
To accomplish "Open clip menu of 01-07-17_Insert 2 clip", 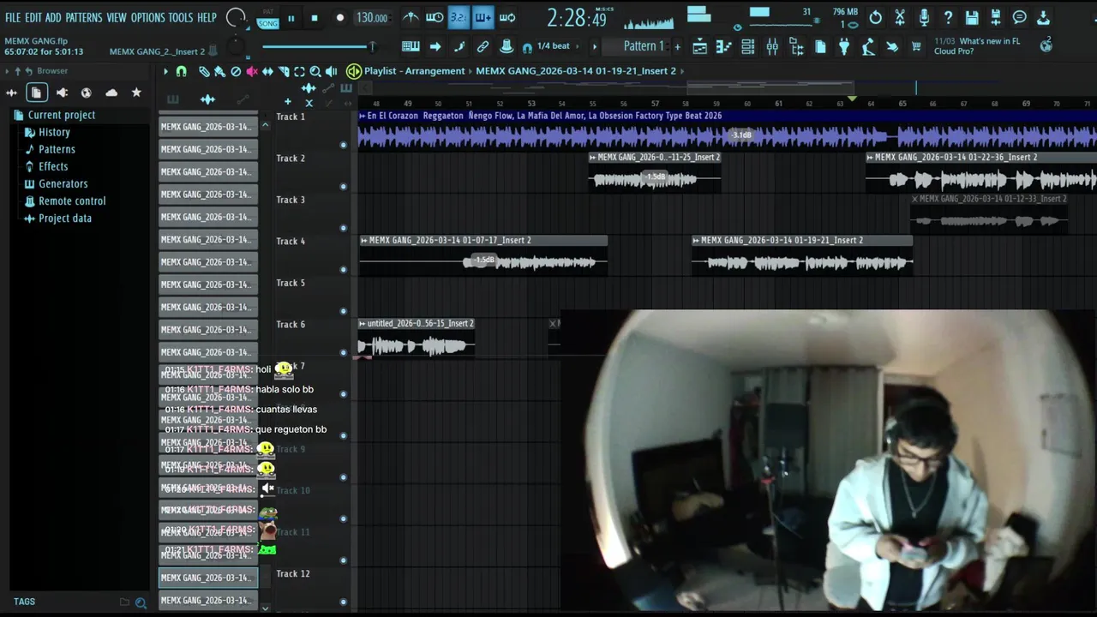I will (364, 241).
